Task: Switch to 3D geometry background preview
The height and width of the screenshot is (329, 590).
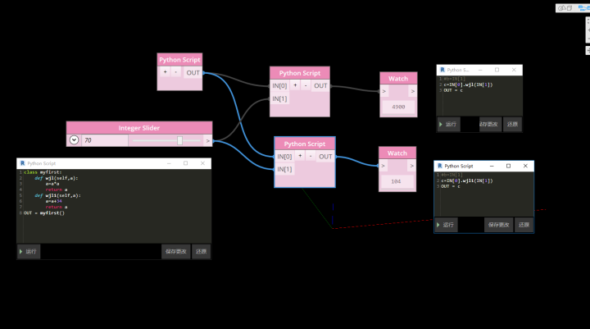Action: pyautogui.click(x=565, y=8)
